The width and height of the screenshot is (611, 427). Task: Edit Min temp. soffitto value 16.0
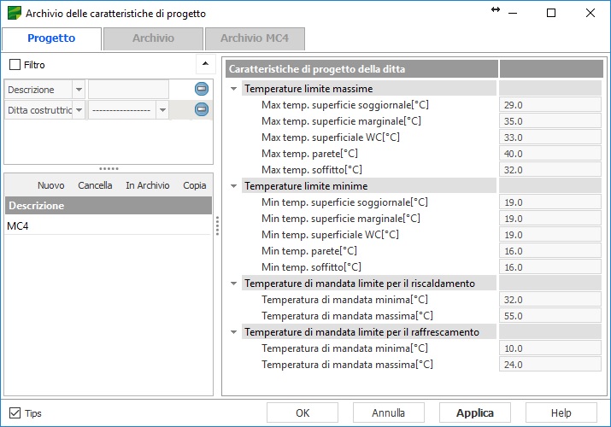549,267
